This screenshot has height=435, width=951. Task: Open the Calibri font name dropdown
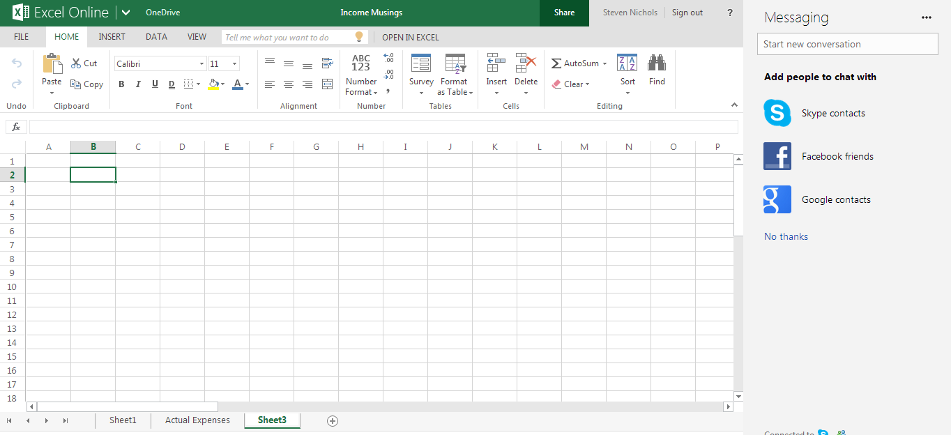pos(201,64)
